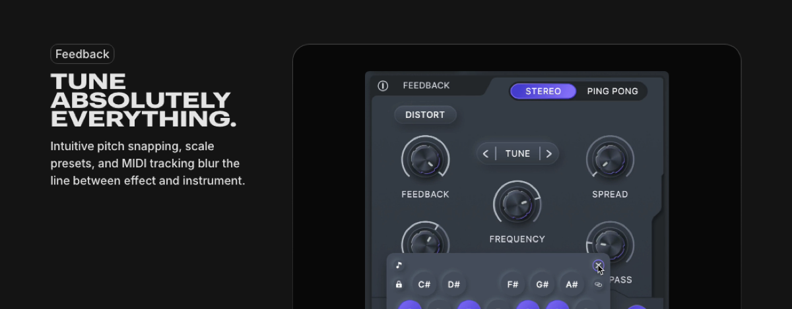
Task: Click the power icon beside FEEDBACK title
Action: tap(383, 86)
